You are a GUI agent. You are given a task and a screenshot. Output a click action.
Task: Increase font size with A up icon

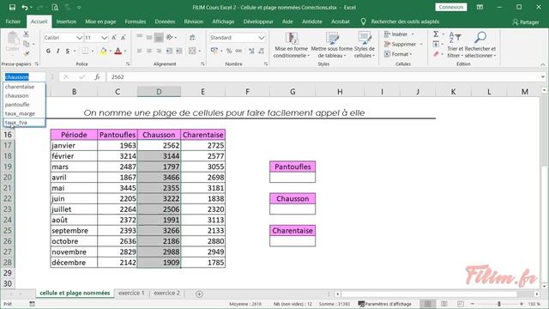pyautogui.click(x=114, y=38)
